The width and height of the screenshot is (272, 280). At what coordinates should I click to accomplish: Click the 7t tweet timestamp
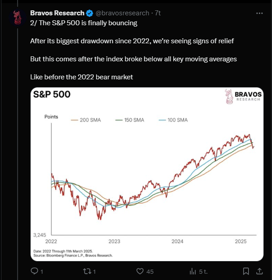[158, 13]
